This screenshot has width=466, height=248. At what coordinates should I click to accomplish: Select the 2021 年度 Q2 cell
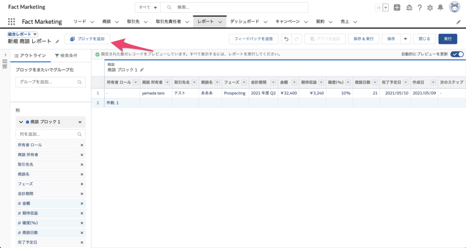point(263,93)
